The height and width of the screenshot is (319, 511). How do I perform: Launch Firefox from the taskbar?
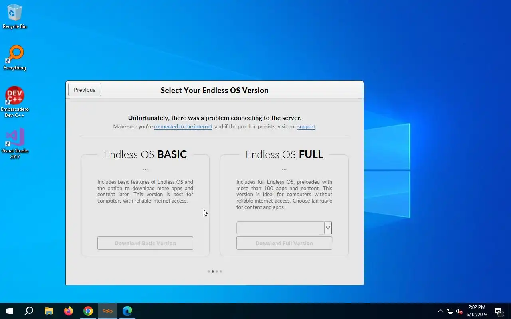pyautogui.click(x=69, y=311)
